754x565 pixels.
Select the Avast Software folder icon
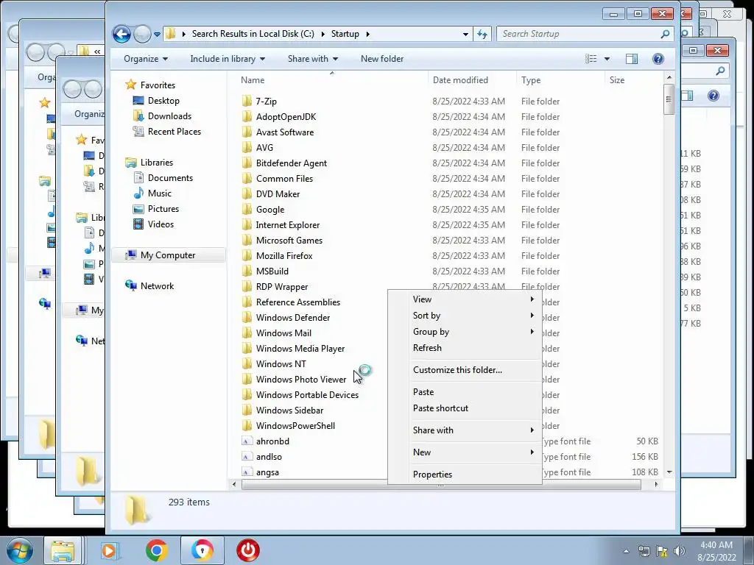[247, 132]
